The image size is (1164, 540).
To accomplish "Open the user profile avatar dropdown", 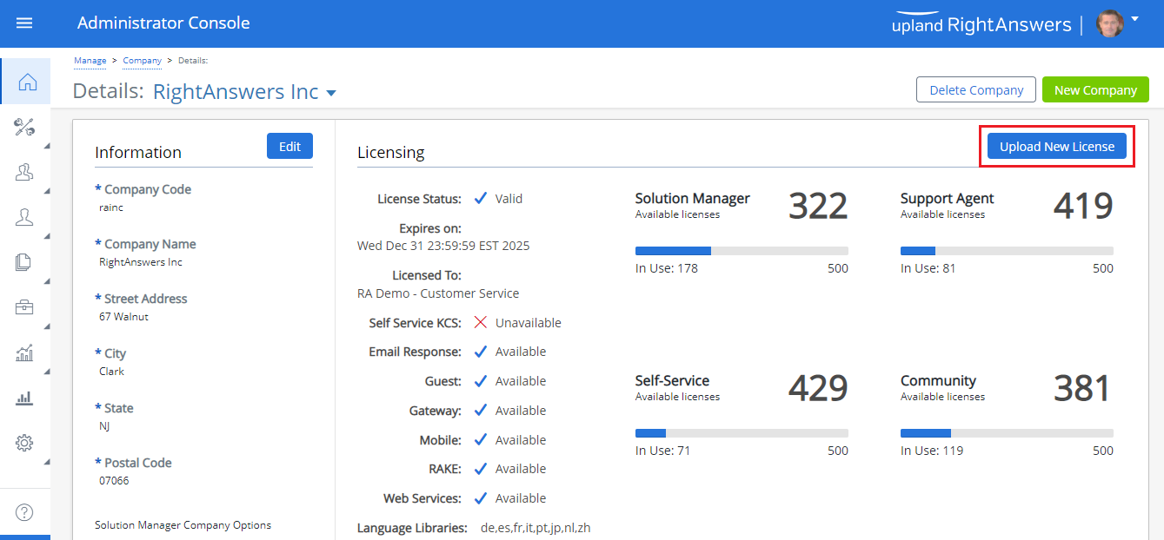I will pyautogui.click(x=1118, y=23).
